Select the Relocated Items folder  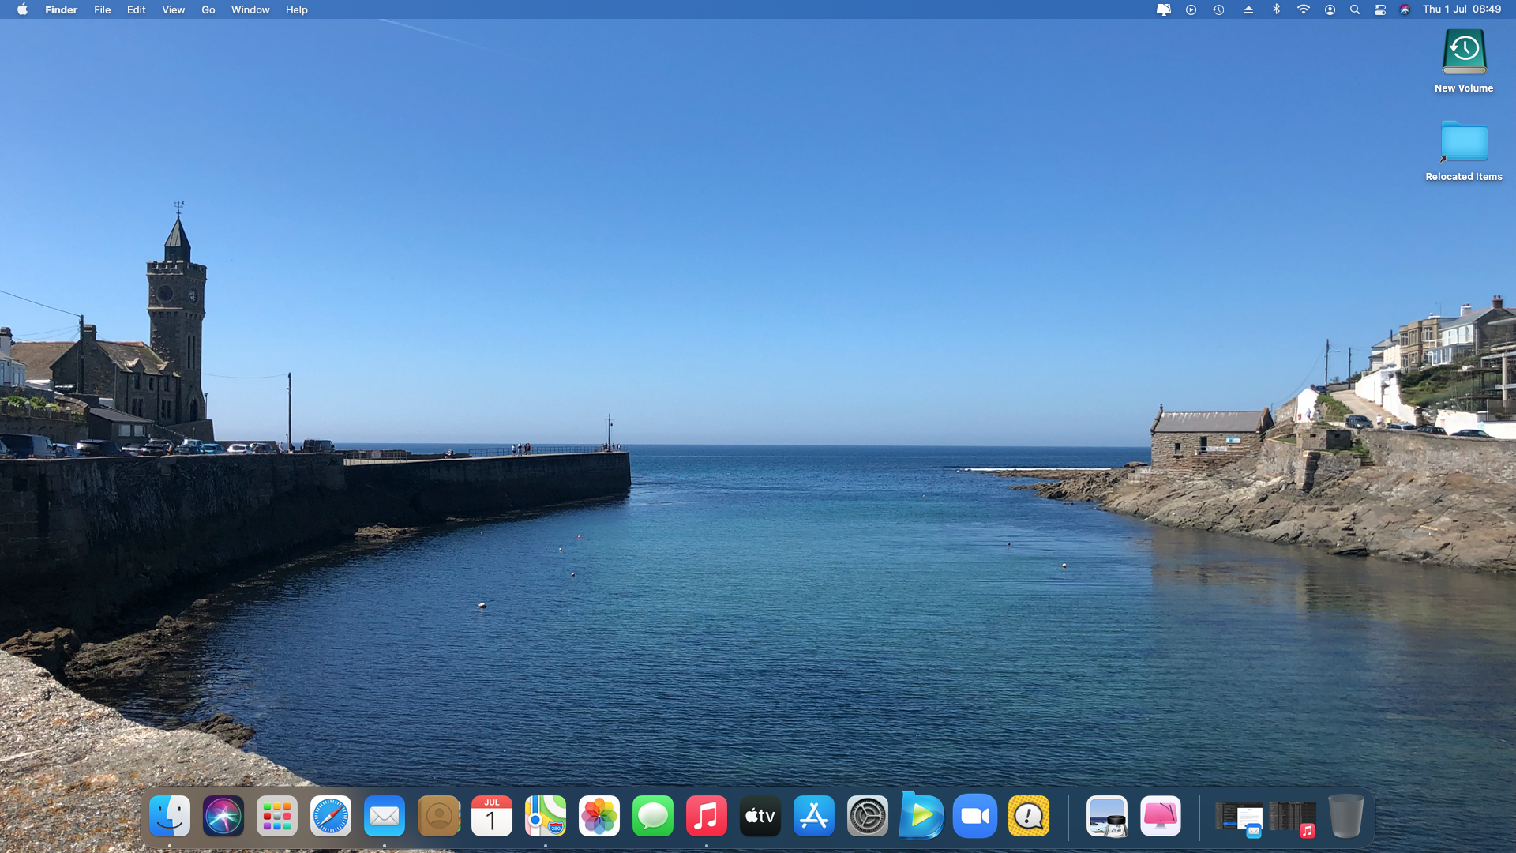coord(1464,142)
